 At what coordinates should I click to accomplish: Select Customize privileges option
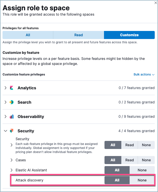click(129, 35)
